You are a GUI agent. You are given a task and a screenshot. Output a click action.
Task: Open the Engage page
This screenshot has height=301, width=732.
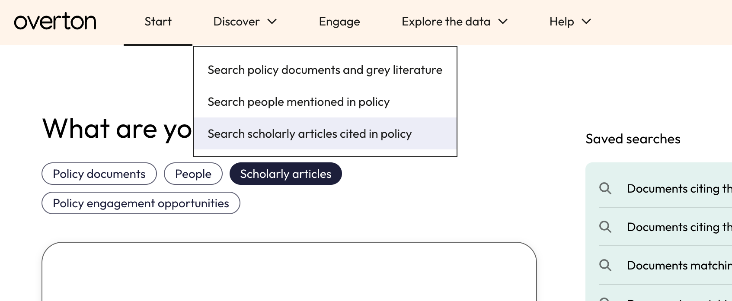point(339,22)
